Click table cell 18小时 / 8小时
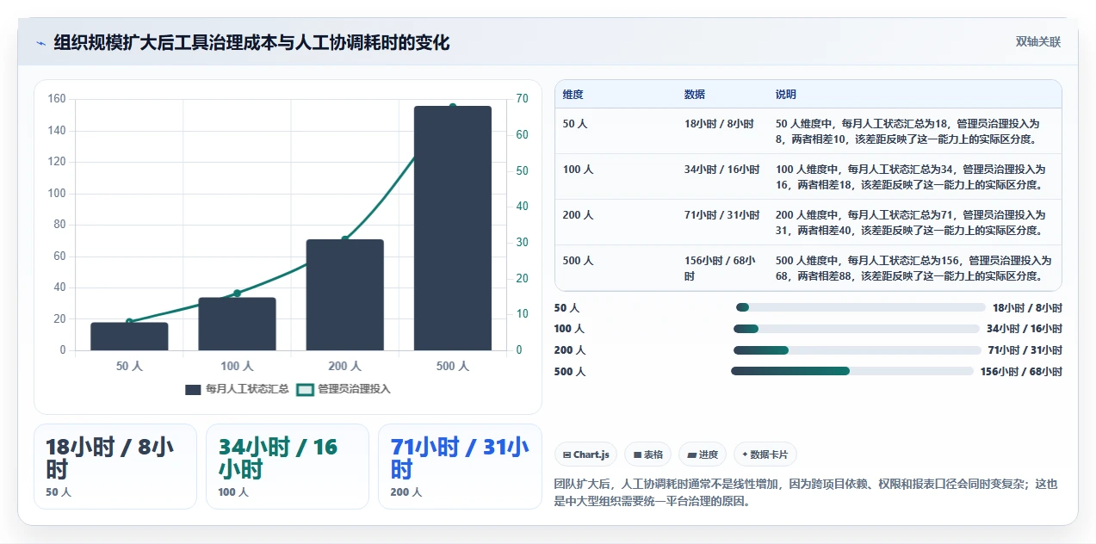Image resolution: width=1096 pixels, height=544 pixels. (x=719, y=124)
